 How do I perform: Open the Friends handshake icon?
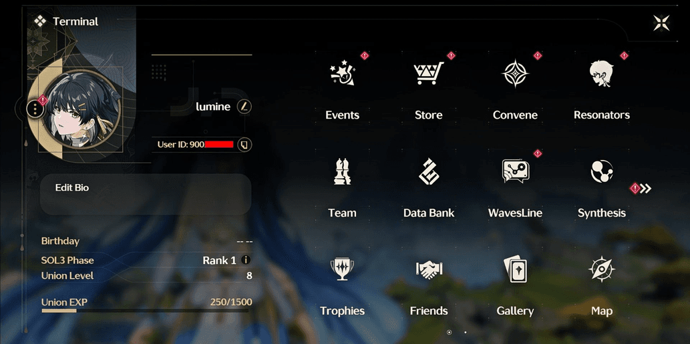coord(429,270)
